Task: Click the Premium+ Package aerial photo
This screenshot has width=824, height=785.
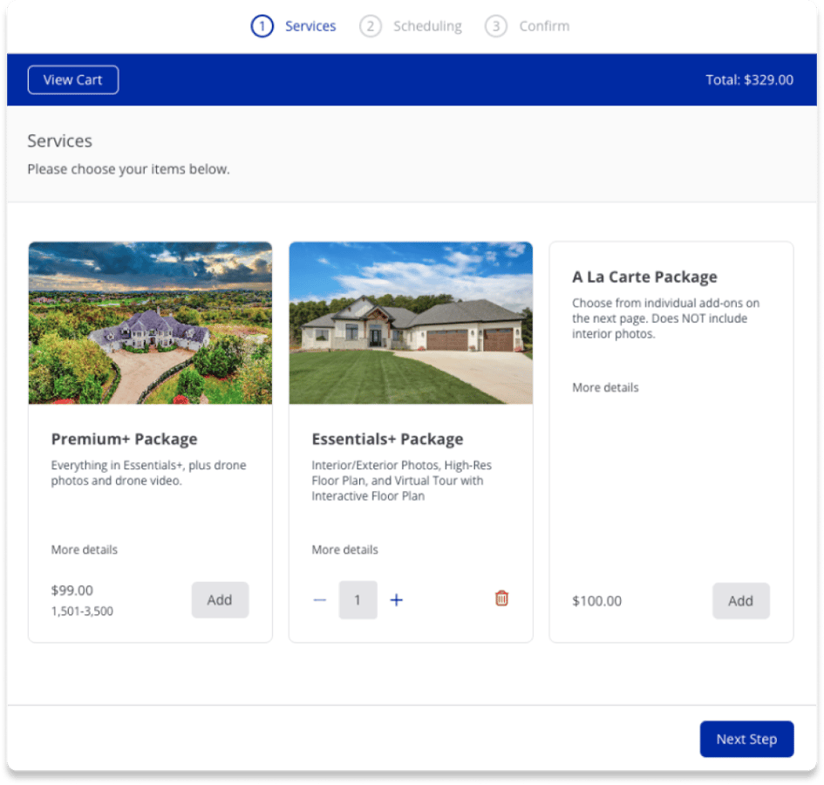Action: pos(149,323)
